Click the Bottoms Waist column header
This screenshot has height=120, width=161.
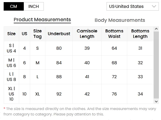point(114,34)
